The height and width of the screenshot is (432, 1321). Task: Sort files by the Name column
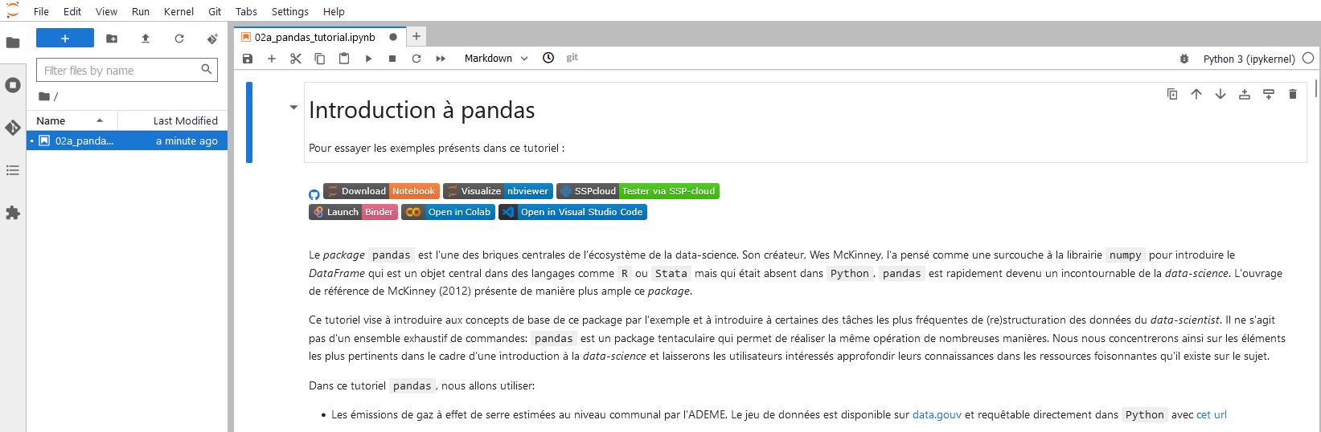51,120
